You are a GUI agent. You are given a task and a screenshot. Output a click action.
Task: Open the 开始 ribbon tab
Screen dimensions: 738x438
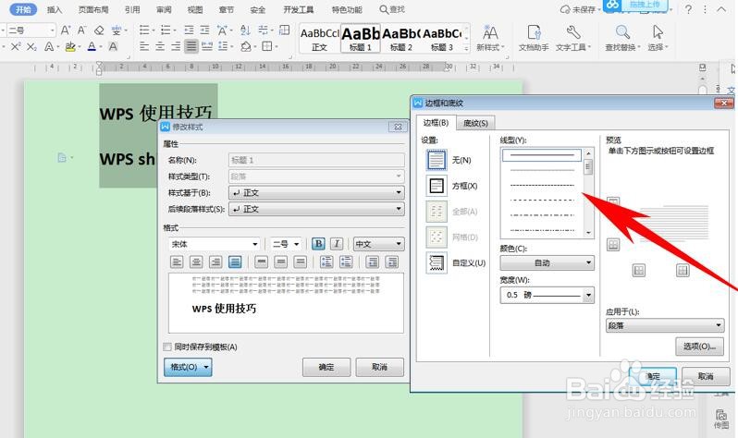coord(23,9)
